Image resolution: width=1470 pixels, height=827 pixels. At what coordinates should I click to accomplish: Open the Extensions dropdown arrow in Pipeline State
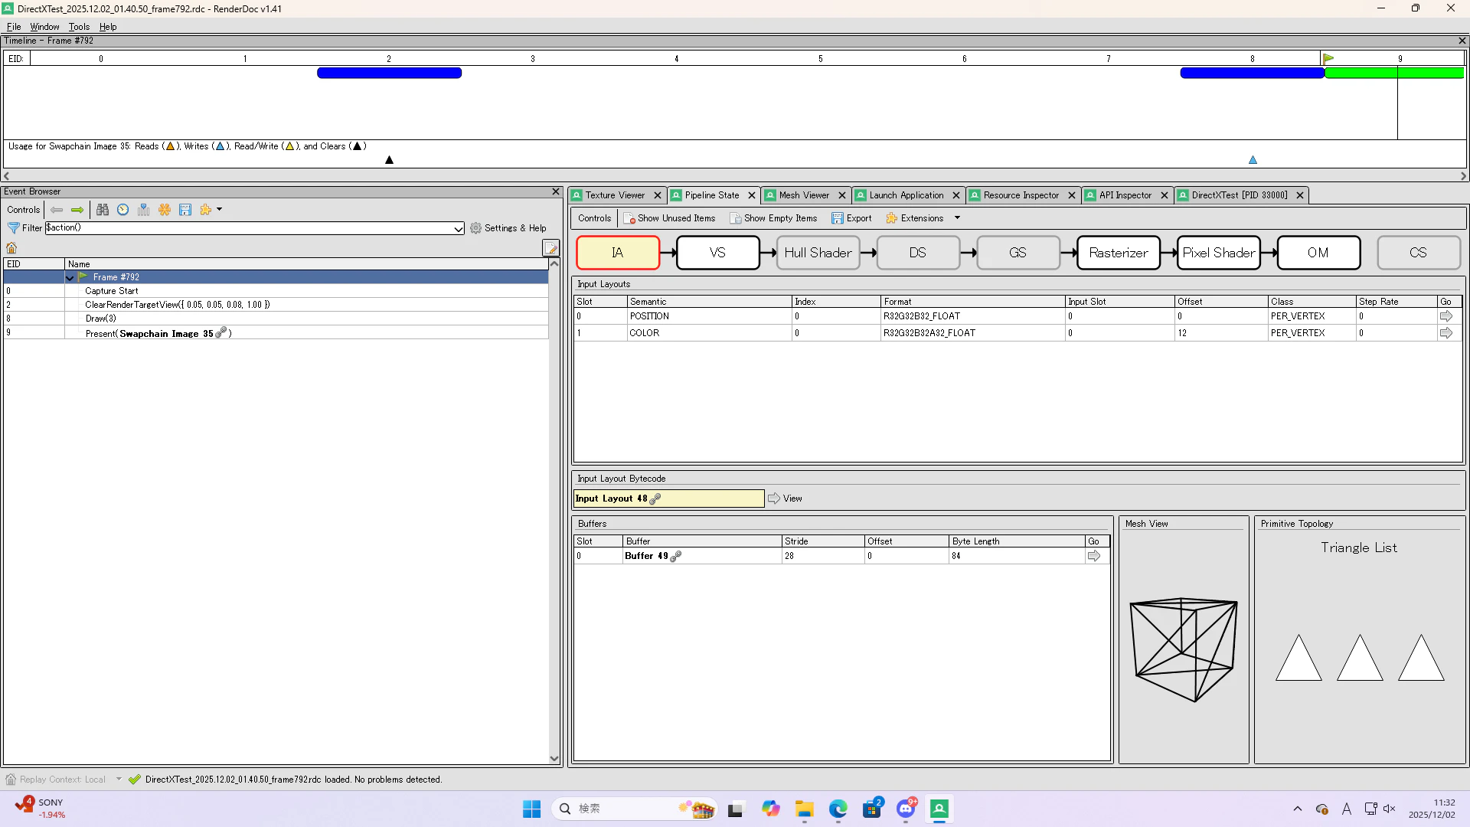coord(957,218)
